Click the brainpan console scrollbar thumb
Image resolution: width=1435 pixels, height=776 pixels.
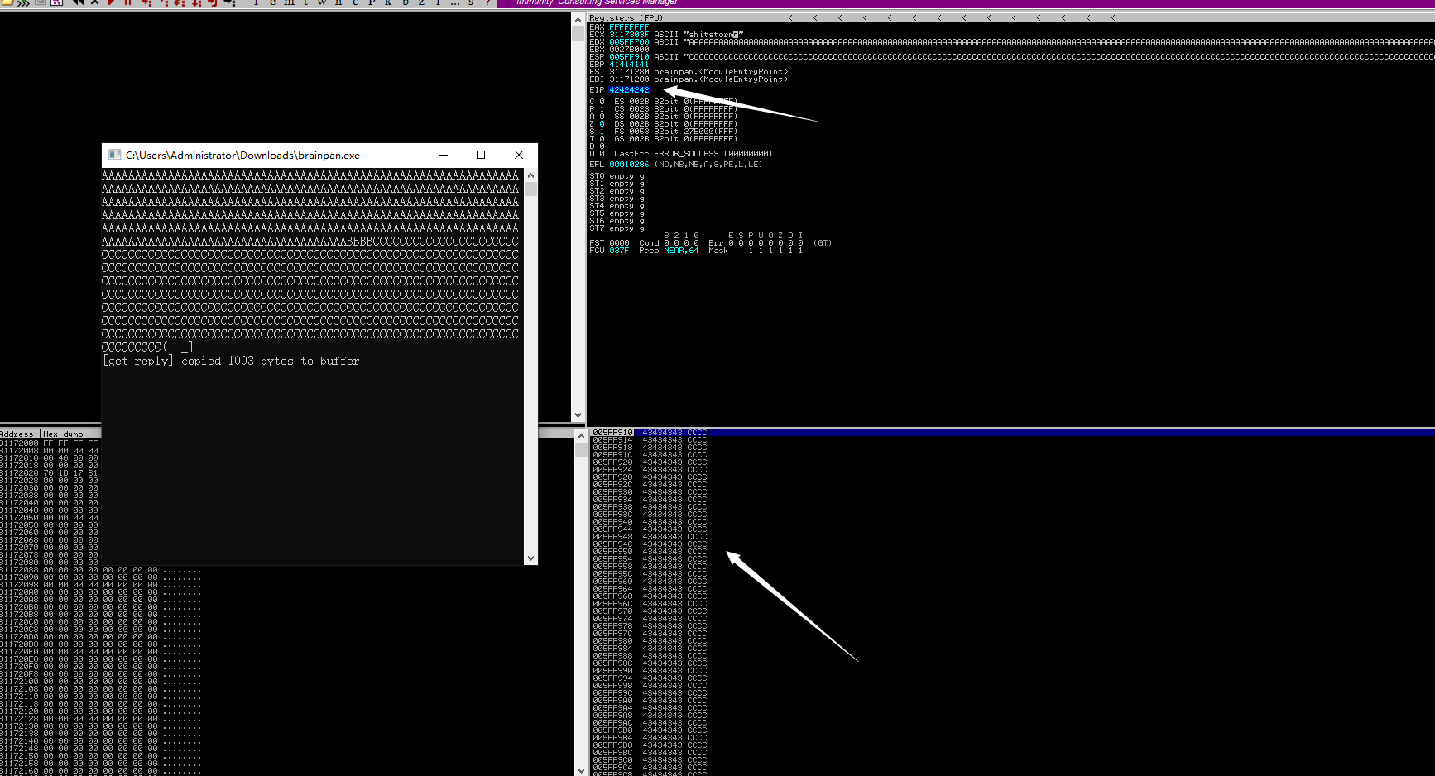tap(530, 189)
